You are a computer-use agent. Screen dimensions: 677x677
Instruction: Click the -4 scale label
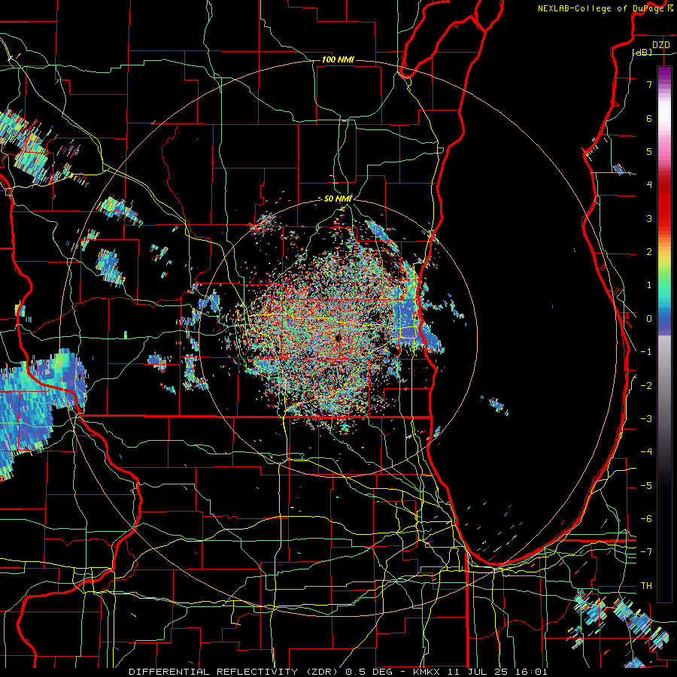point(646,452)
